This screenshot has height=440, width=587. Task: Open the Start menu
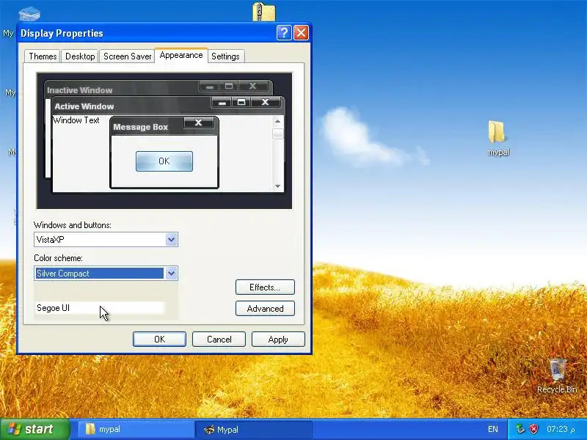point(34,429)
